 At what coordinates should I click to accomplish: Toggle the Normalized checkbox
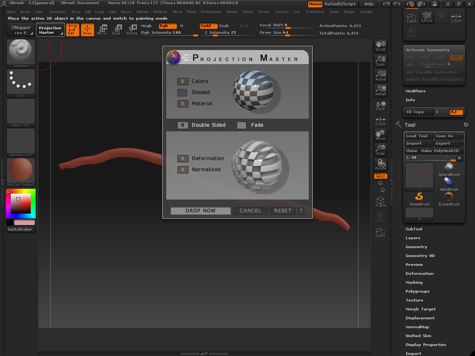click(x=182, y=169)
